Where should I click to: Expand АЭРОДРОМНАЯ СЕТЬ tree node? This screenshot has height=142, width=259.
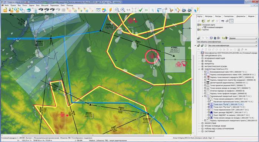199,56
